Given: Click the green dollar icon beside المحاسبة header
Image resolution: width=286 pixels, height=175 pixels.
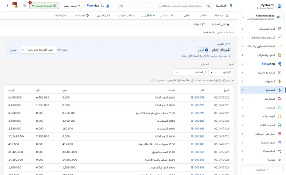Looking at the screenshot, I should tap(231, 6).
